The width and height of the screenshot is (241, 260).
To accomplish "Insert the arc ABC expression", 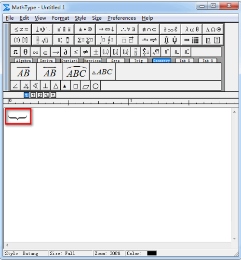I will 76,72.
